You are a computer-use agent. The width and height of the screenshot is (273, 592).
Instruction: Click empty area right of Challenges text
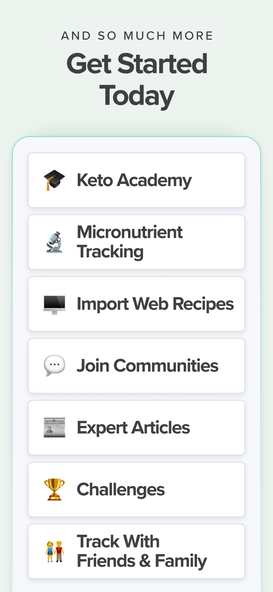204,490
